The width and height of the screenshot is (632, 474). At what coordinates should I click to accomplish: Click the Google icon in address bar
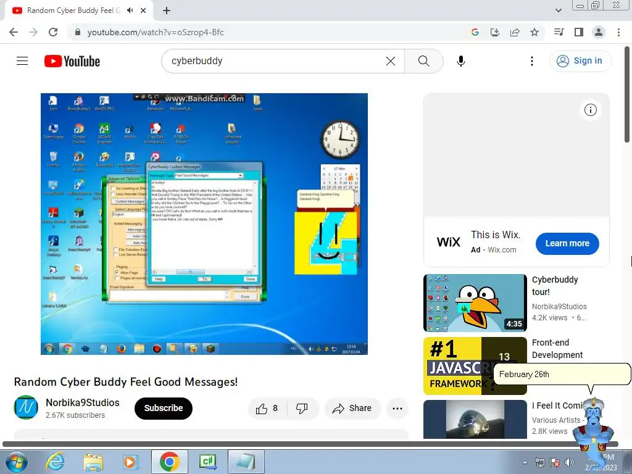(x=475, y=32)
